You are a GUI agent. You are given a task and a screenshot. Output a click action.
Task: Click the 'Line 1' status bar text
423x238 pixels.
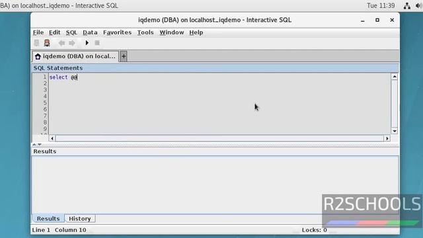coord(41,230)
